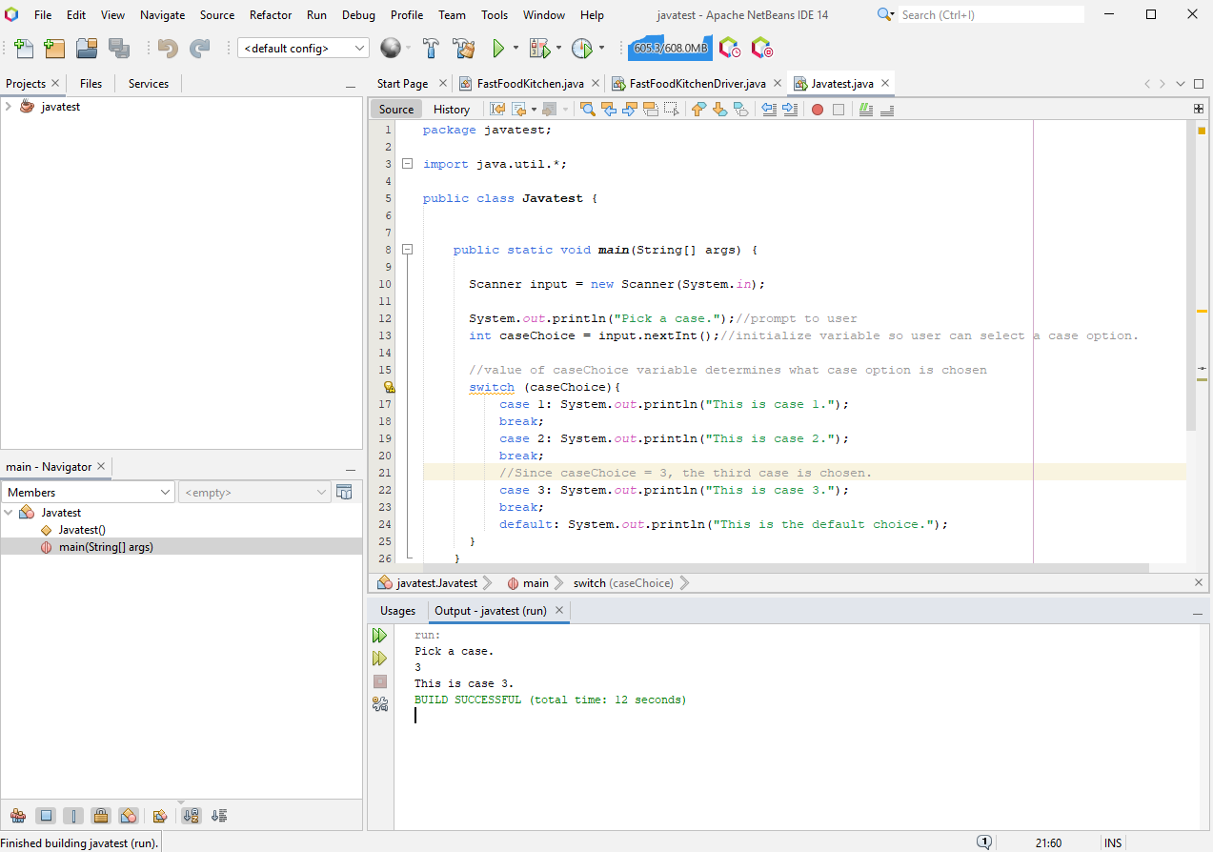Toggle Show Inherited Members in Navigator
Screen dimensions: 1213x852
(x=17, y=816)
